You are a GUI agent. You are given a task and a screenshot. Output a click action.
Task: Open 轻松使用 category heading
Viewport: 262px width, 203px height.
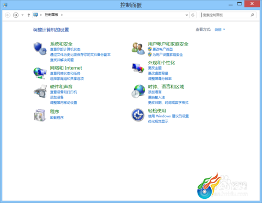(157, 110)
